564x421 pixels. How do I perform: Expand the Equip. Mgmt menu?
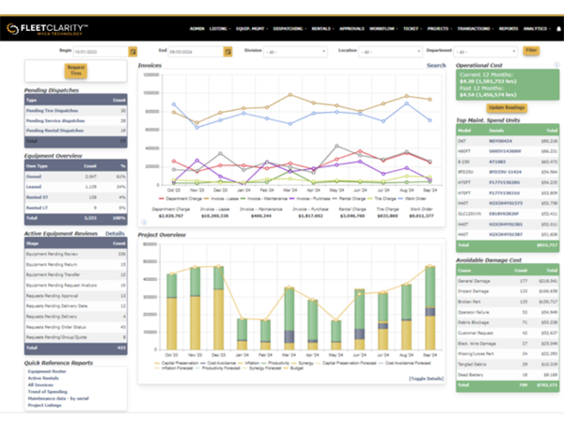(x=252, y=29)
